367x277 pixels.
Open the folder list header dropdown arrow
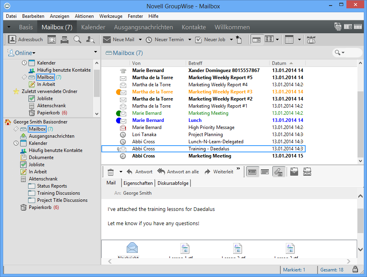pyautogui.click(x=95, y=52)
